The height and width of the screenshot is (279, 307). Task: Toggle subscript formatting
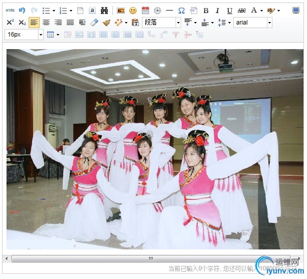(22, 22)
